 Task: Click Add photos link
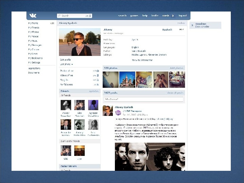click(177, 68)
